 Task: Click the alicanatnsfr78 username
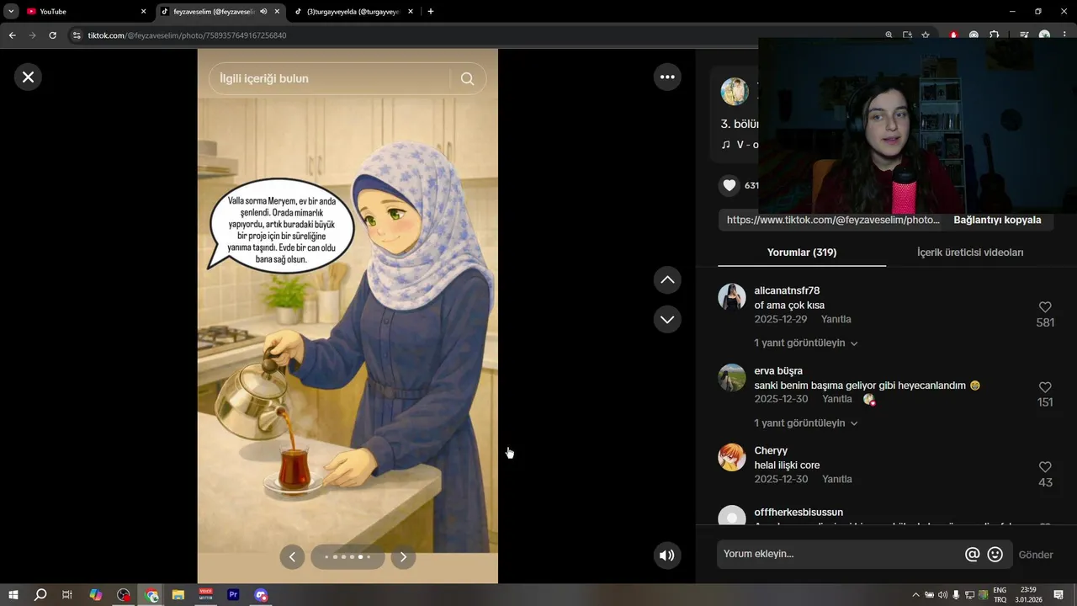tap(787, 290)
